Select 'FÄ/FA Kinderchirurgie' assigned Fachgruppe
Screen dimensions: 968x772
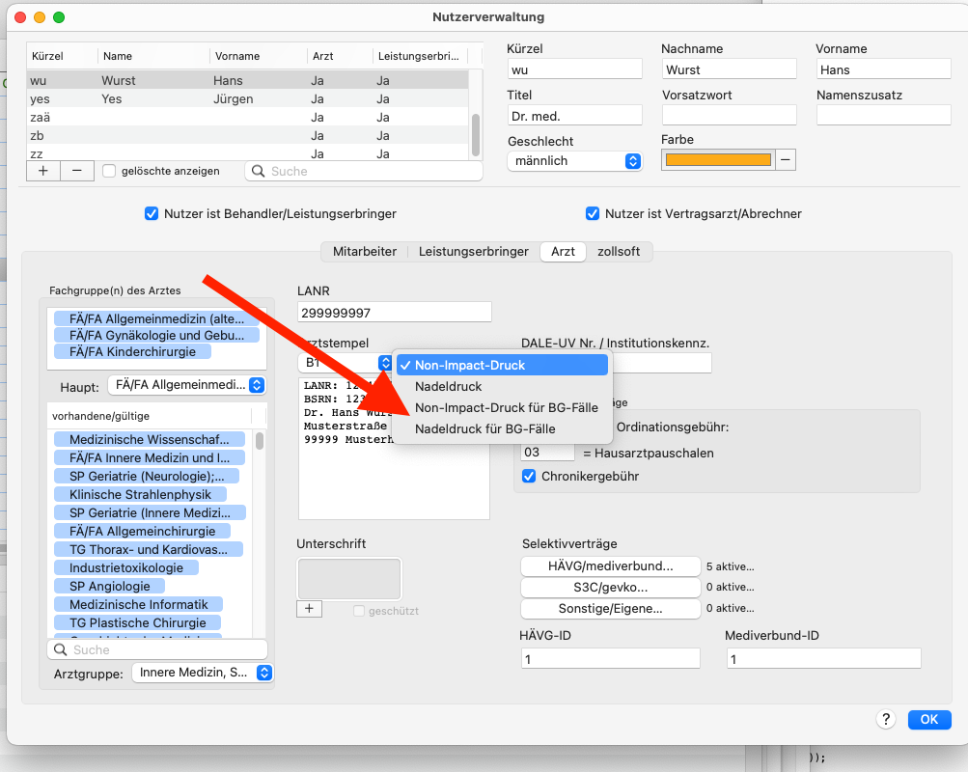click(133, 352)
